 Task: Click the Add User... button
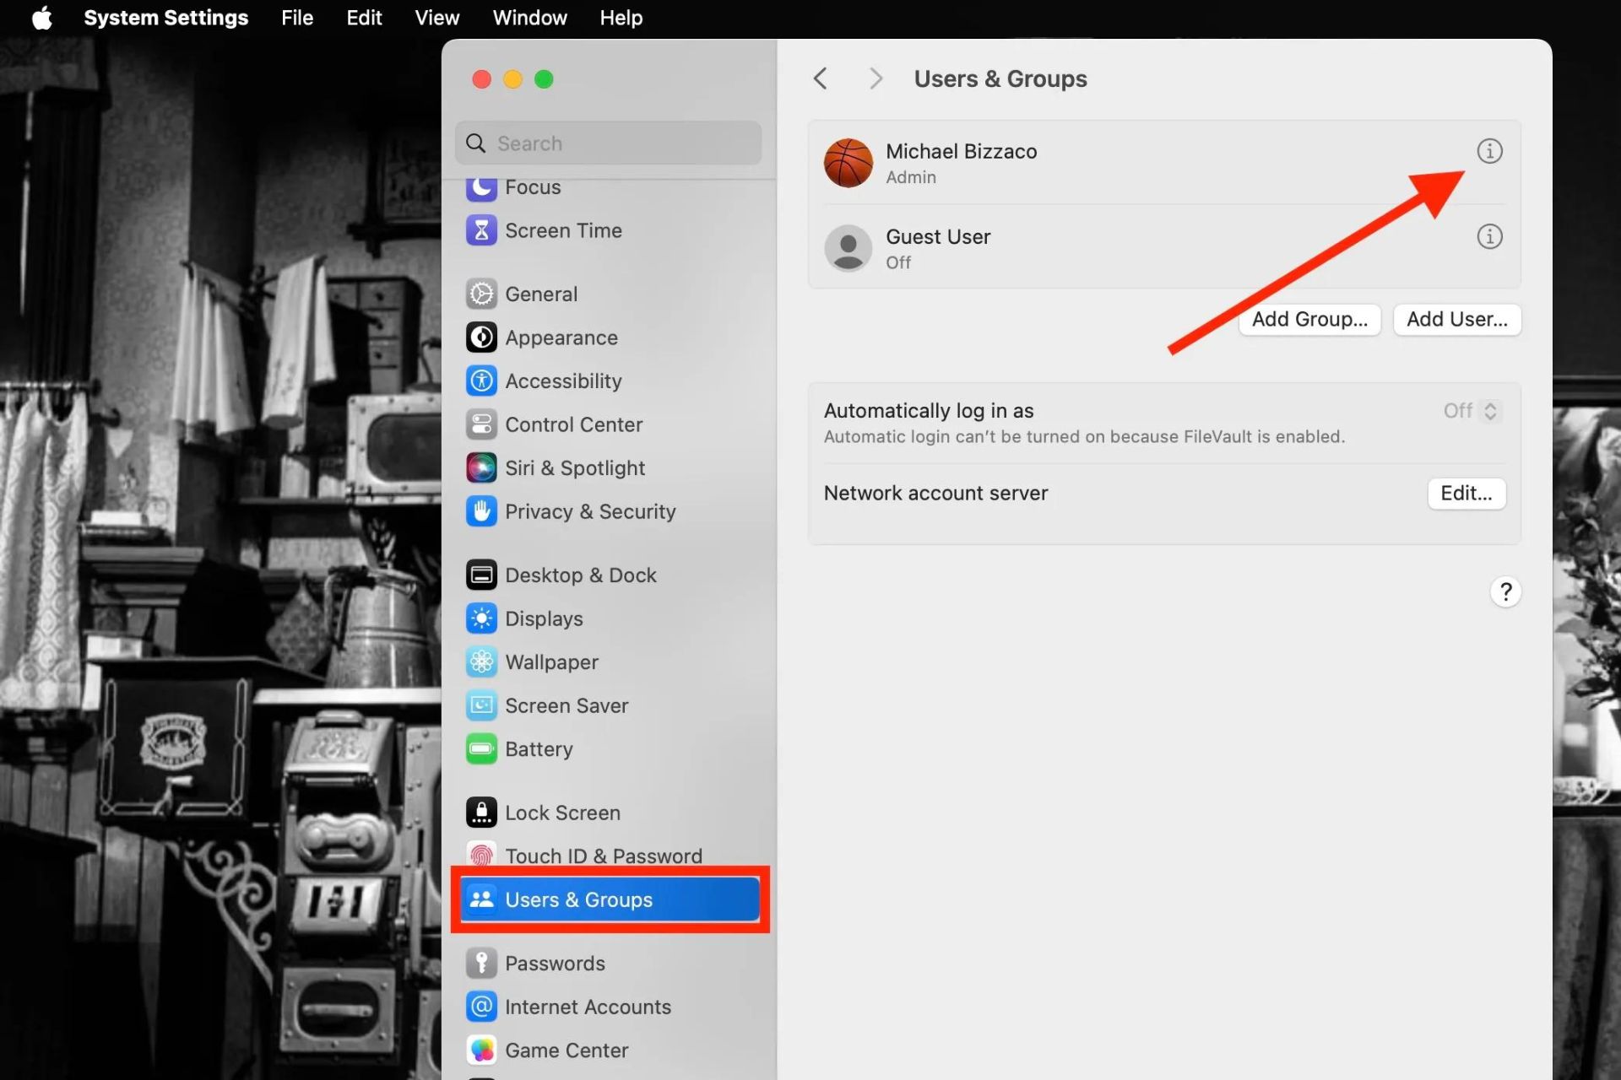tap(1457, 319)
